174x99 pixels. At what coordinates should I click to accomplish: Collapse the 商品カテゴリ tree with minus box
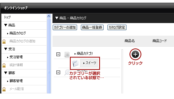pos(58,54)
